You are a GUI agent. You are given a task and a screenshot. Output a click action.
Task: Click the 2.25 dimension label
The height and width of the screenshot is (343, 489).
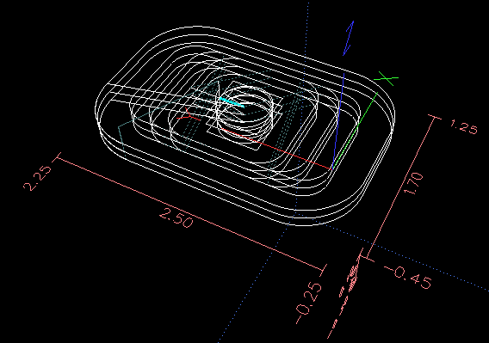pos(38,177)
